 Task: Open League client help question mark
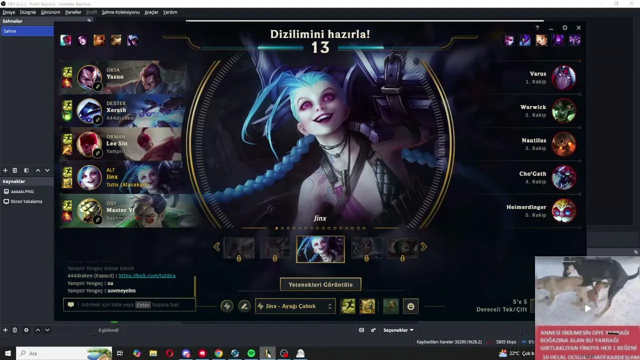tap(537, 28)
